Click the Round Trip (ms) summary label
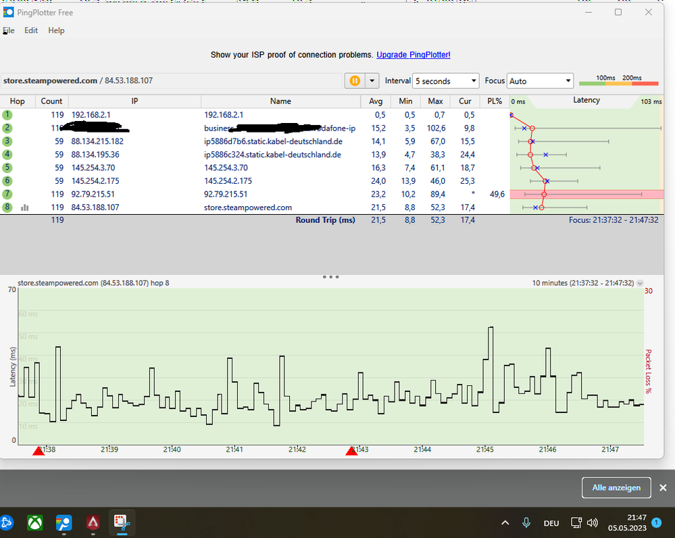Viewport: 675px width, 538px height. pyautogui.click(x=326, y=220)
